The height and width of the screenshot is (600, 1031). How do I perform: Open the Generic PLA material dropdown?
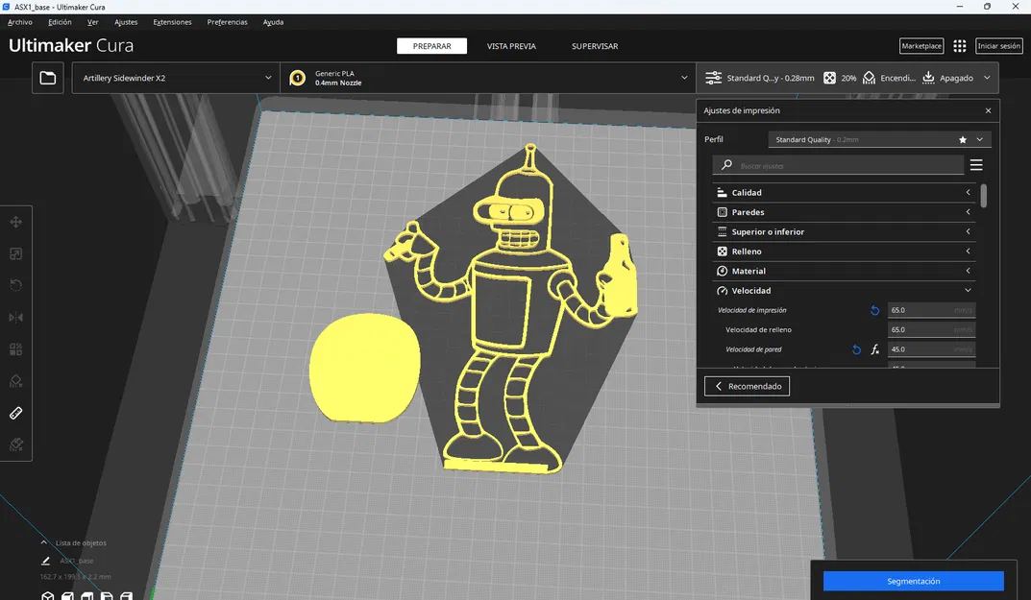[490, 78]
